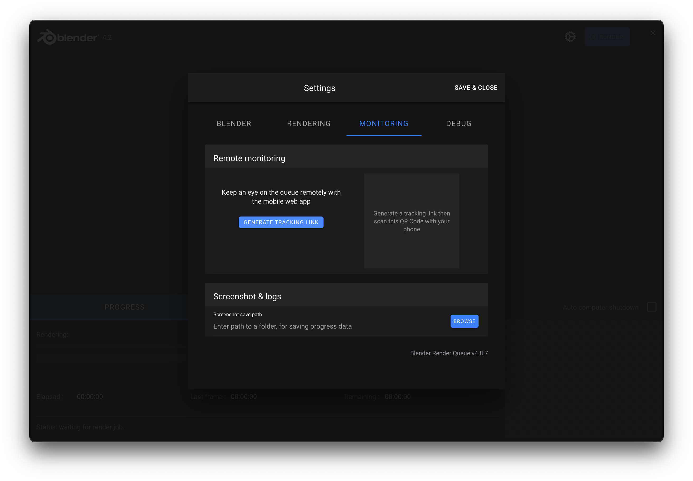The width and height of the screenshot is (693, 481).
Task: Click the Remote monitoring heading
Action: pyautogui.click(x=249, y=158)
